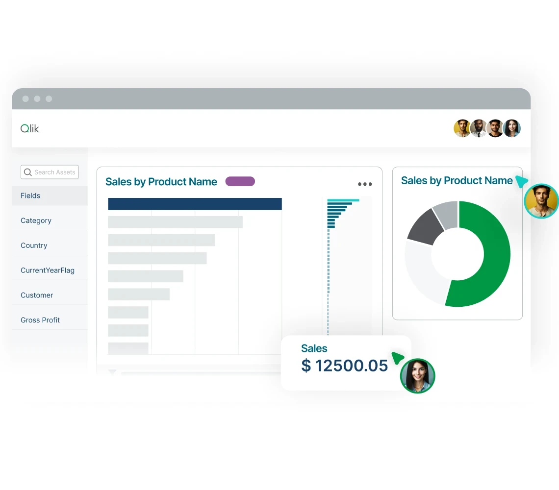Select the Customer field
The height and width of the screenshot is (490, 559).
(37, 295)
